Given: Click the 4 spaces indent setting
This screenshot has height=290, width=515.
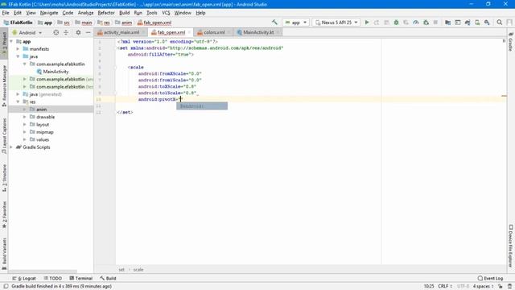Looking at the screenshot, I should pos(483,287).
